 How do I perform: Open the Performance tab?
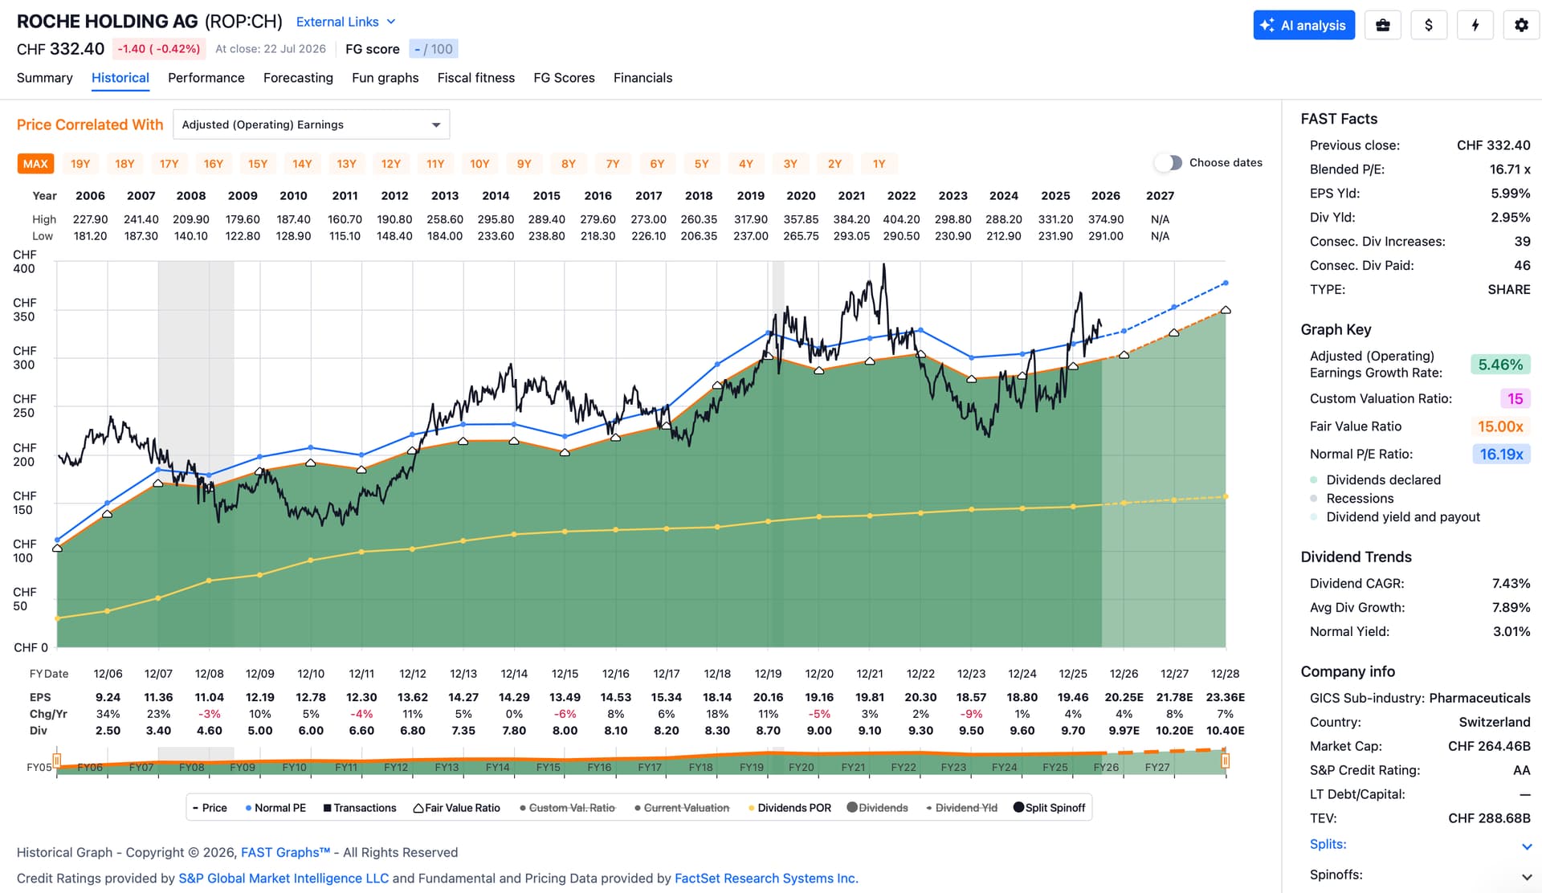click(206, 78)
